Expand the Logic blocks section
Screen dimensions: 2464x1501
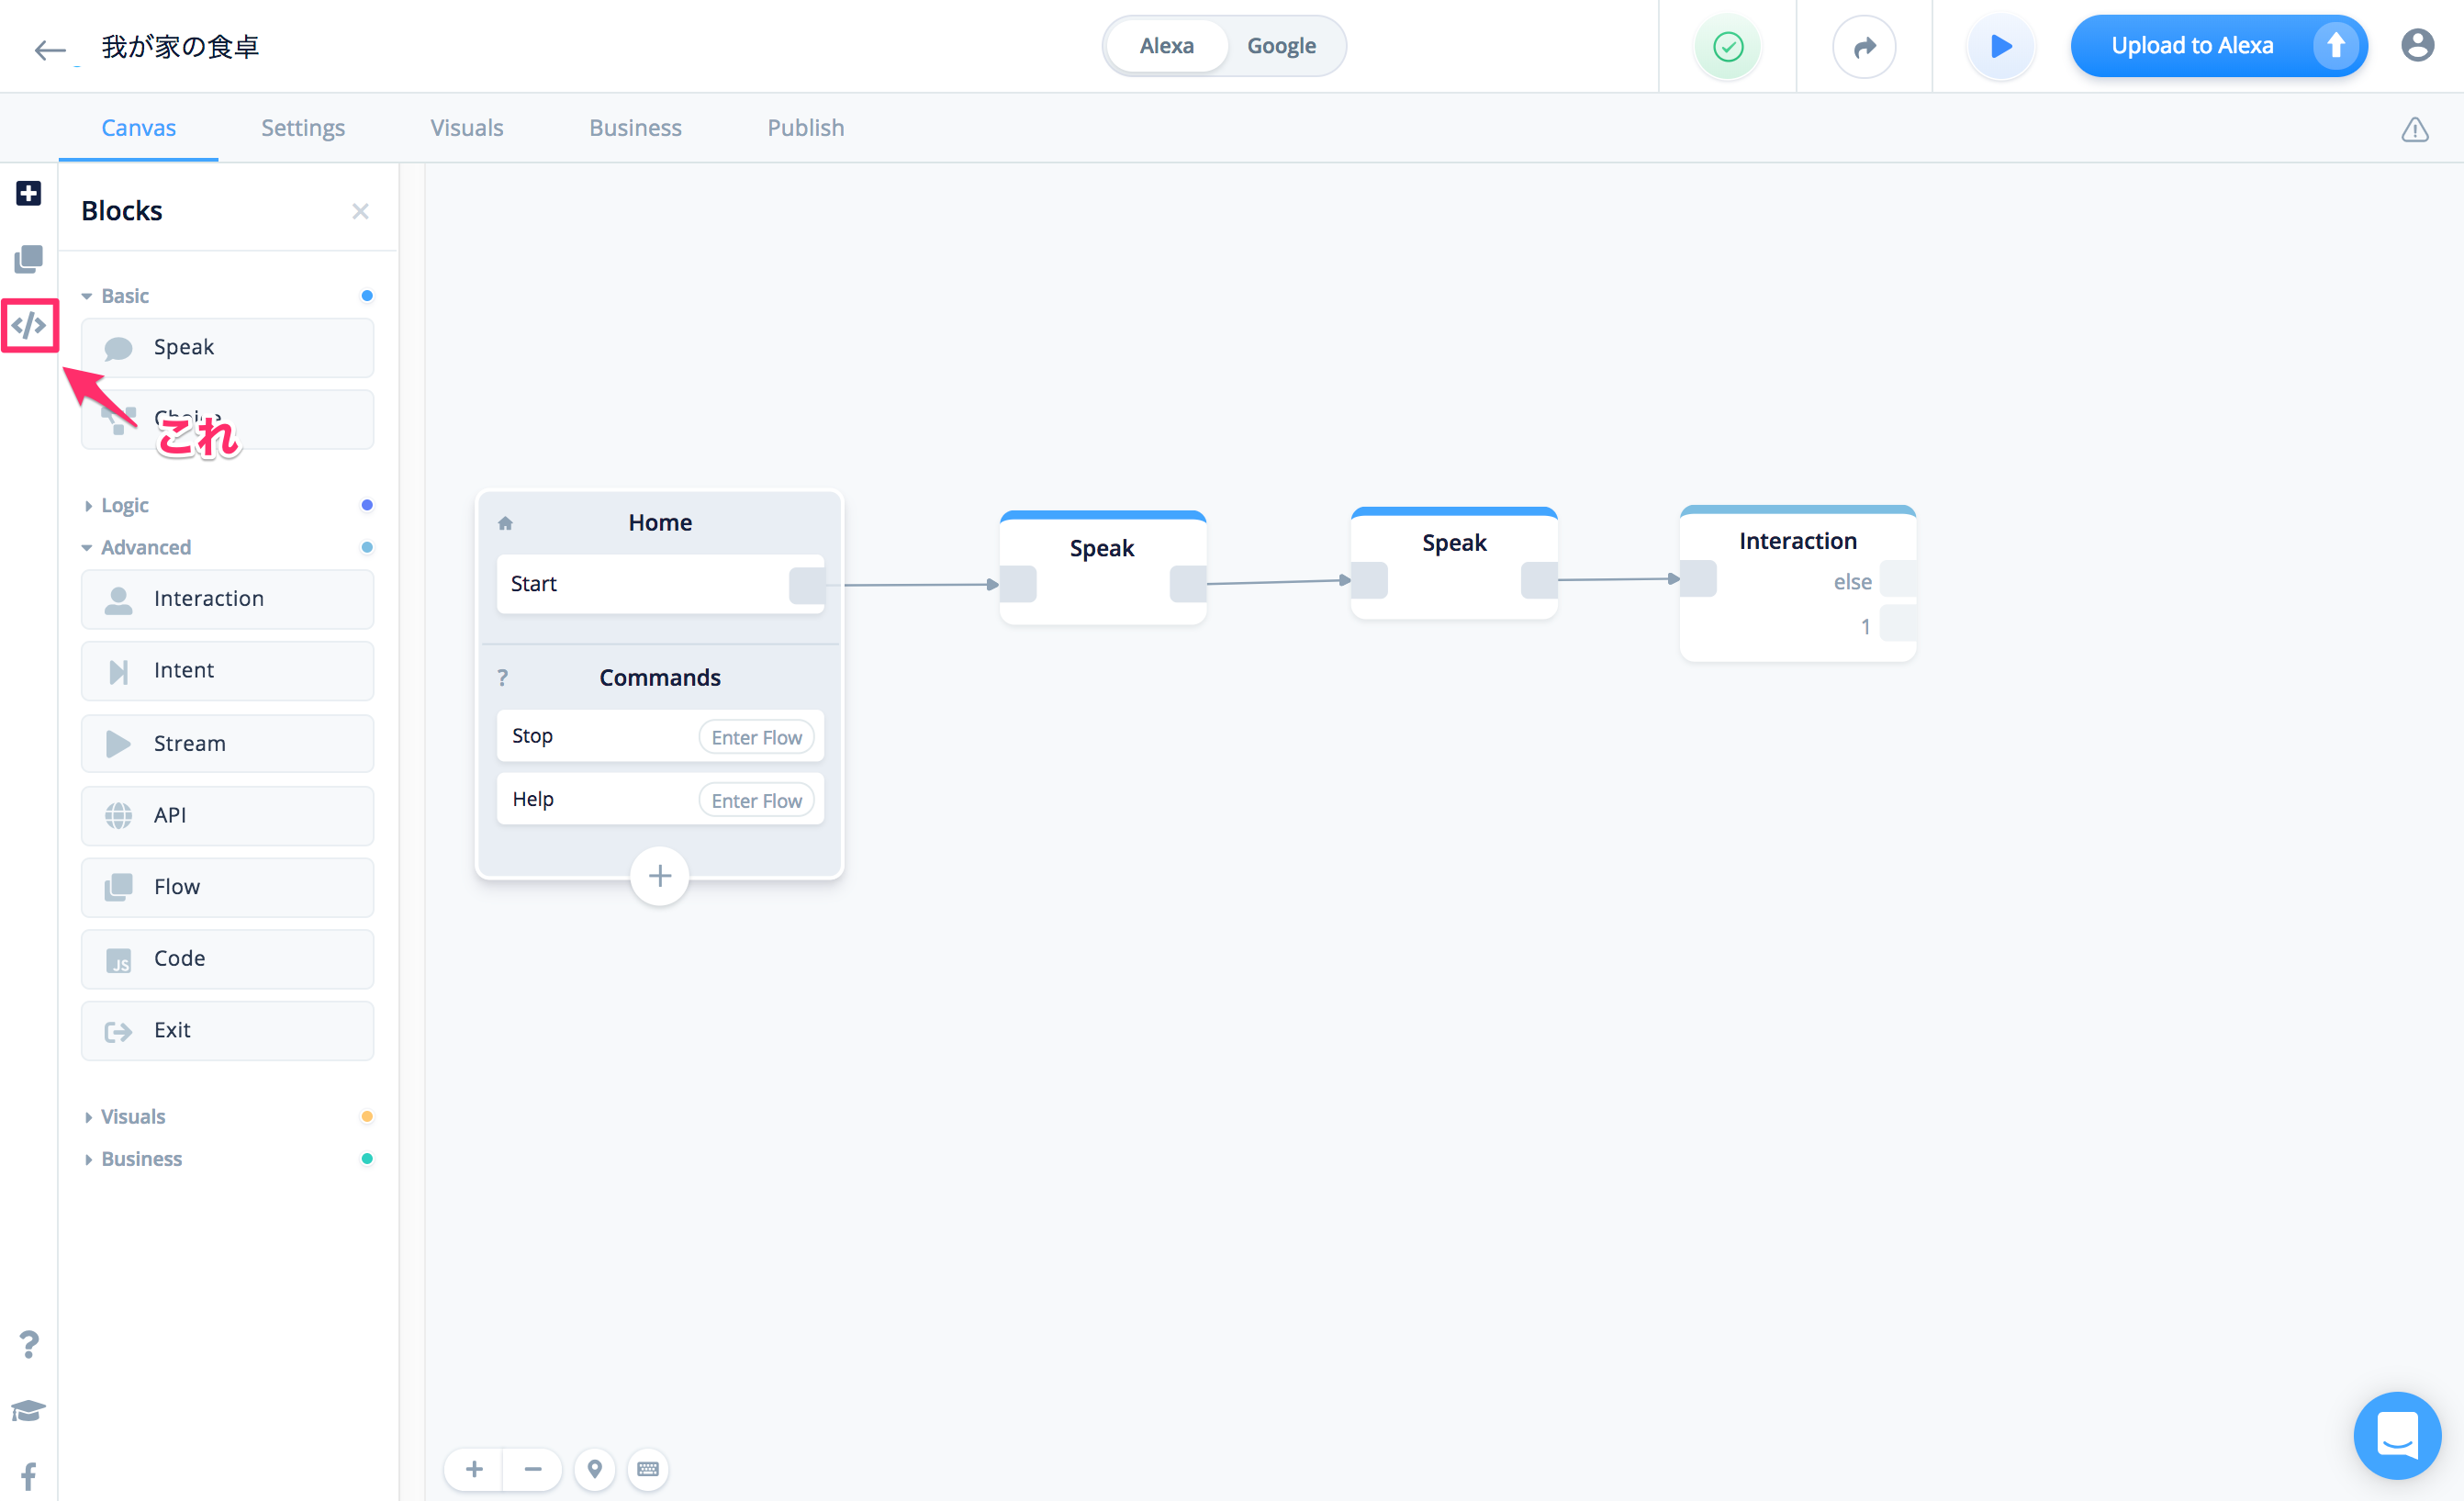[124, 505]
